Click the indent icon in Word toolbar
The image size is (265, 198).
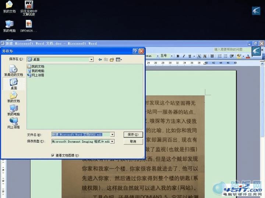(x=232, y=56)
